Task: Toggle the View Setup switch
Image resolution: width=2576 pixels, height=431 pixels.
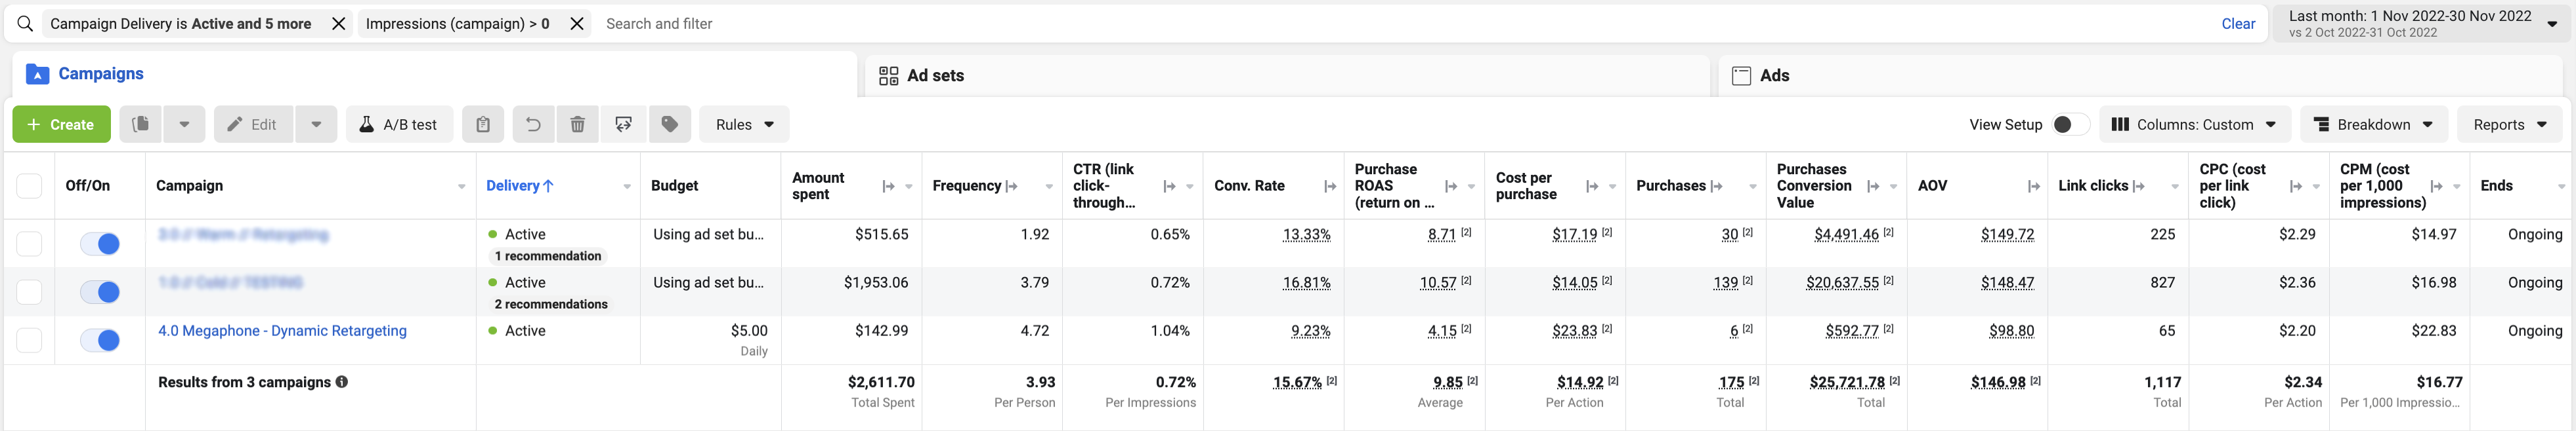Action: point(2067,124)
